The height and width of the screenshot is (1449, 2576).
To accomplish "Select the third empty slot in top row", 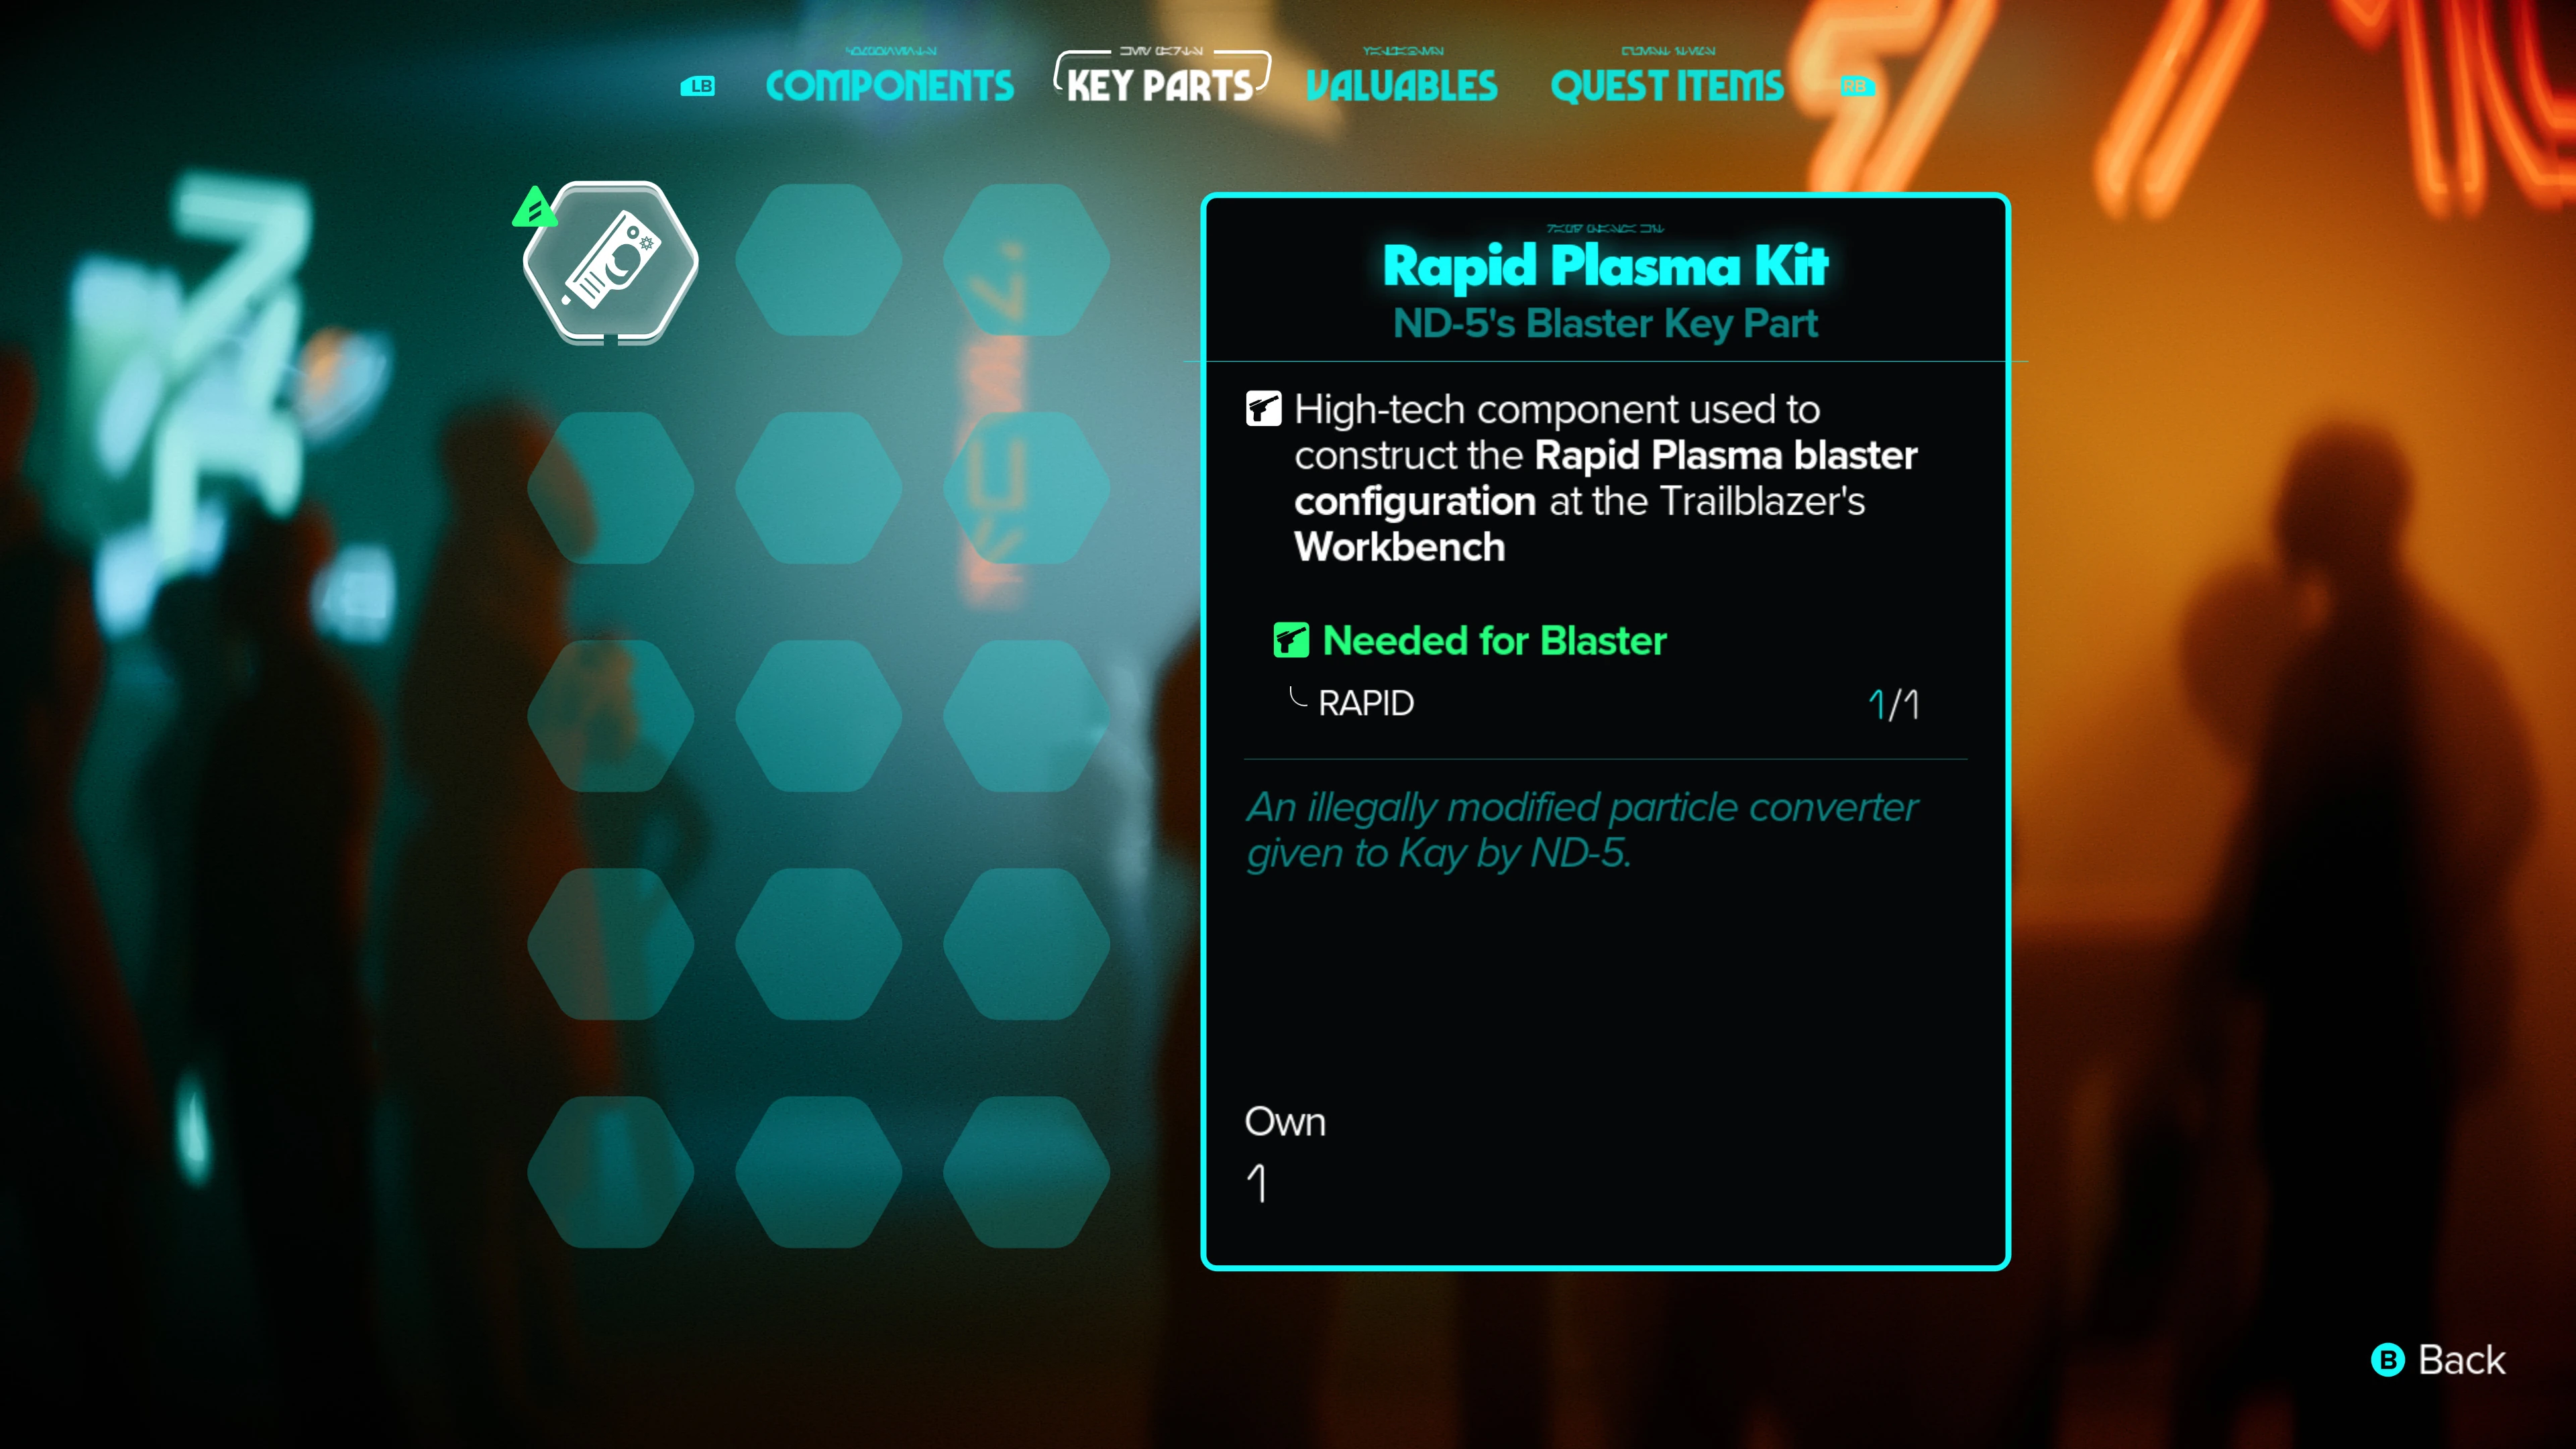I will click(x=1026, y=260).
